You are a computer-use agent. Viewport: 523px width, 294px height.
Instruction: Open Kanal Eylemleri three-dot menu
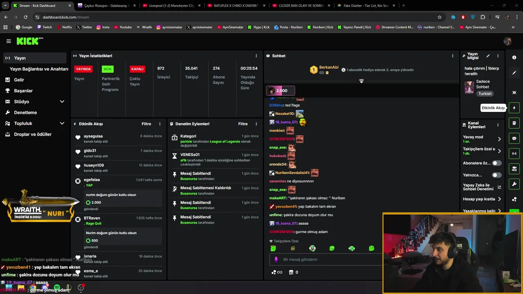point(498,125)
